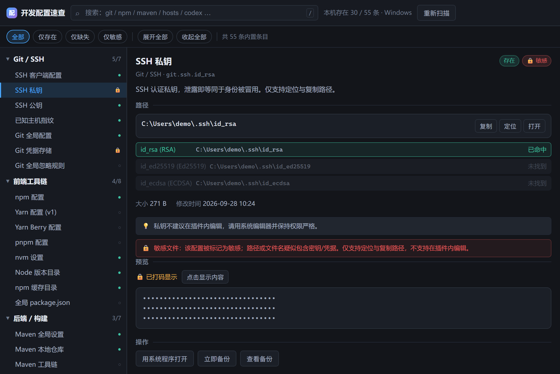Open Maven 全局设置 entry
This screenshot has height=374, width=560.
coord(64,334)
